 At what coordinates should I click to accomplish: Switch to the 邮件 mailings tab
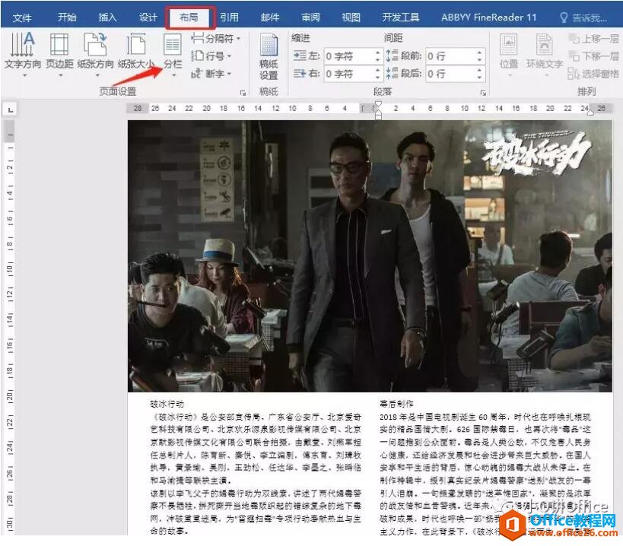tap(270, 17)
